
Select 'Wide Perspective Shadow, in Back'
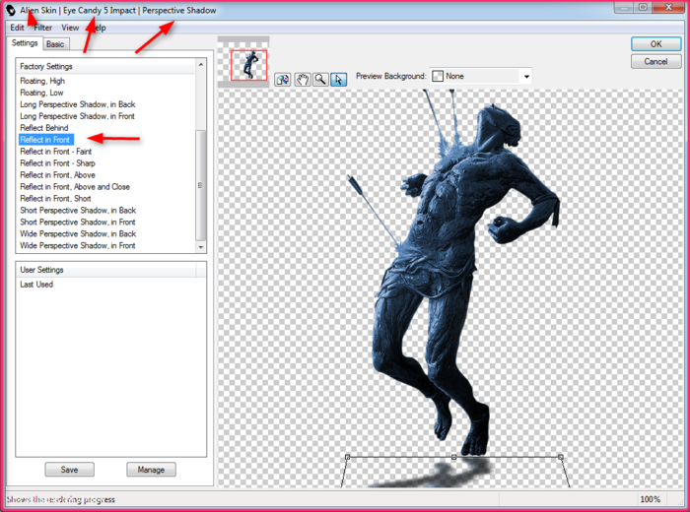(x=78, y=233)
